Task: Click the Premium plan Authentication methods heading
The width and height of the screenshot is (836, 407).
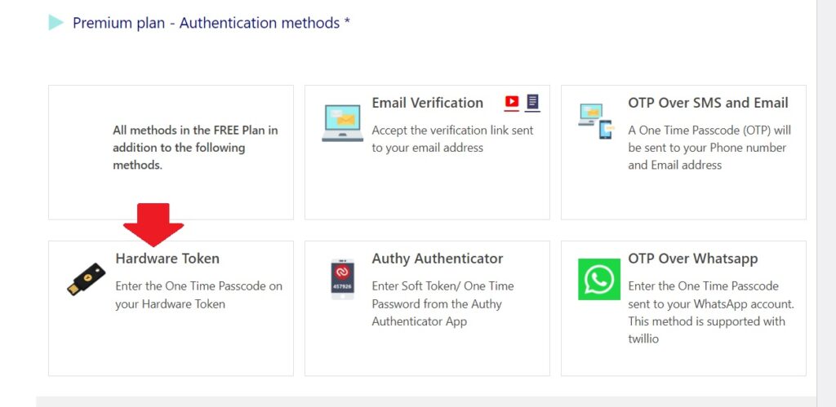Action: click(x=211, y=23)
